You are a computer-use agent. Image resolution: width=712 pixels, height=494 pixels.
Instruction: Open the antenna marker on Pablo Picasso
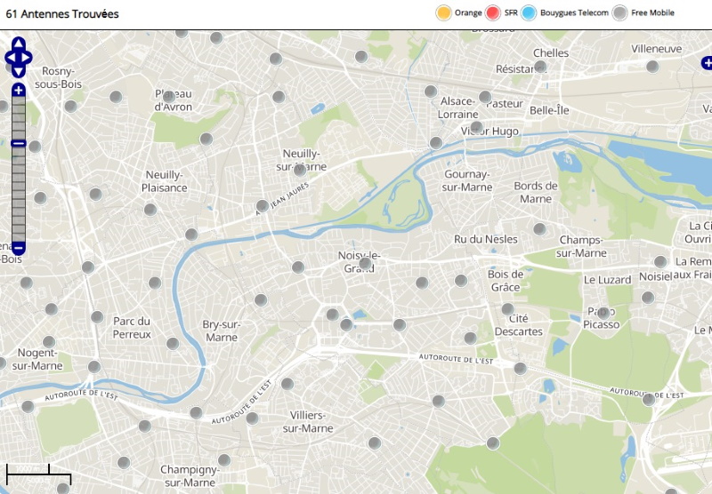pyautogui.click(x=603, y=313)
